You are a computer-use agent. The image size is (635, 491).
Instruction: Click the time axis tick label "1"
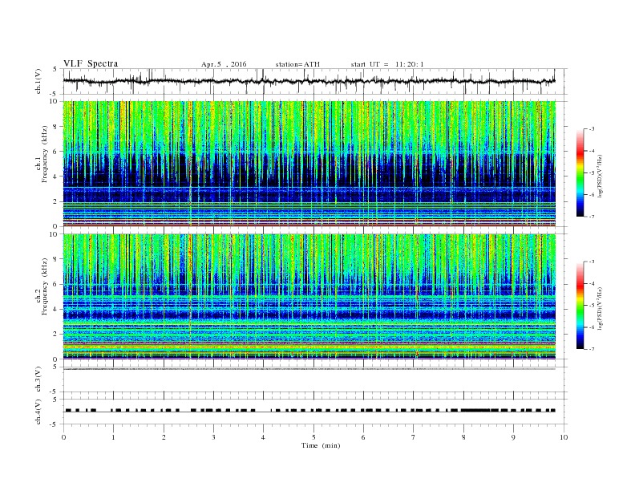tap(113, 437)
